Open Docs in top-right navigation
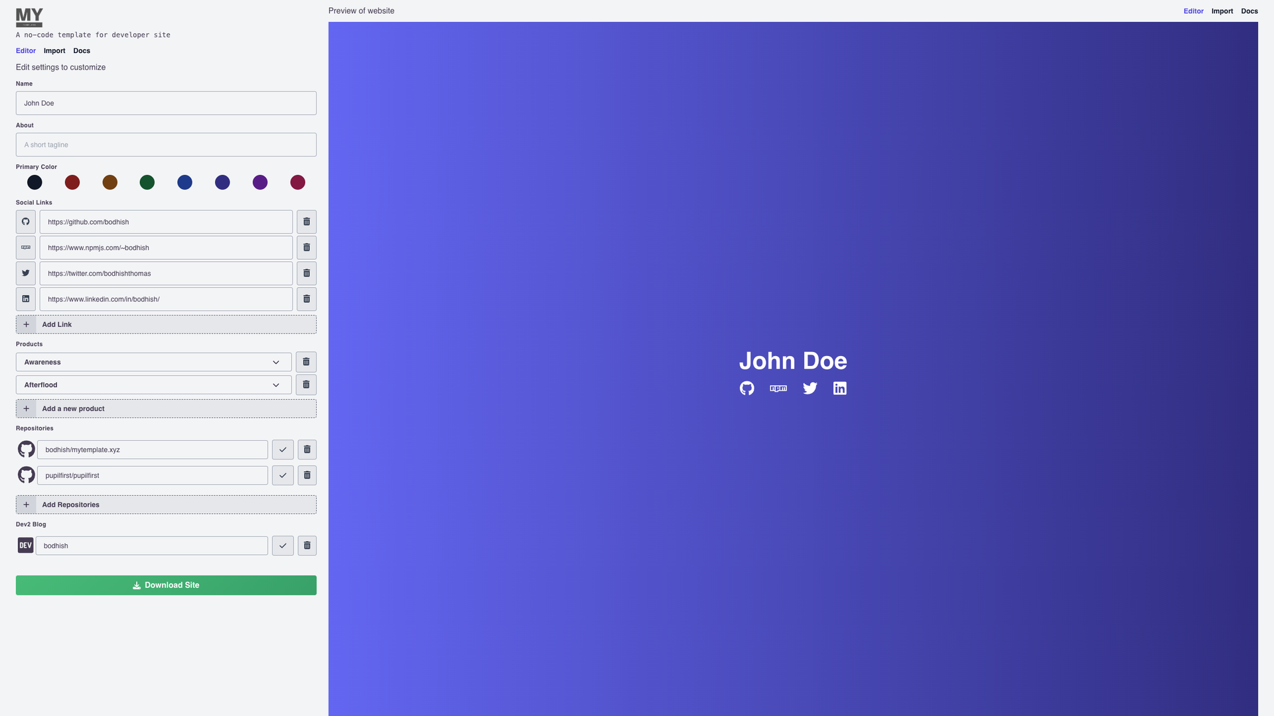 (x=1249, y=11)
